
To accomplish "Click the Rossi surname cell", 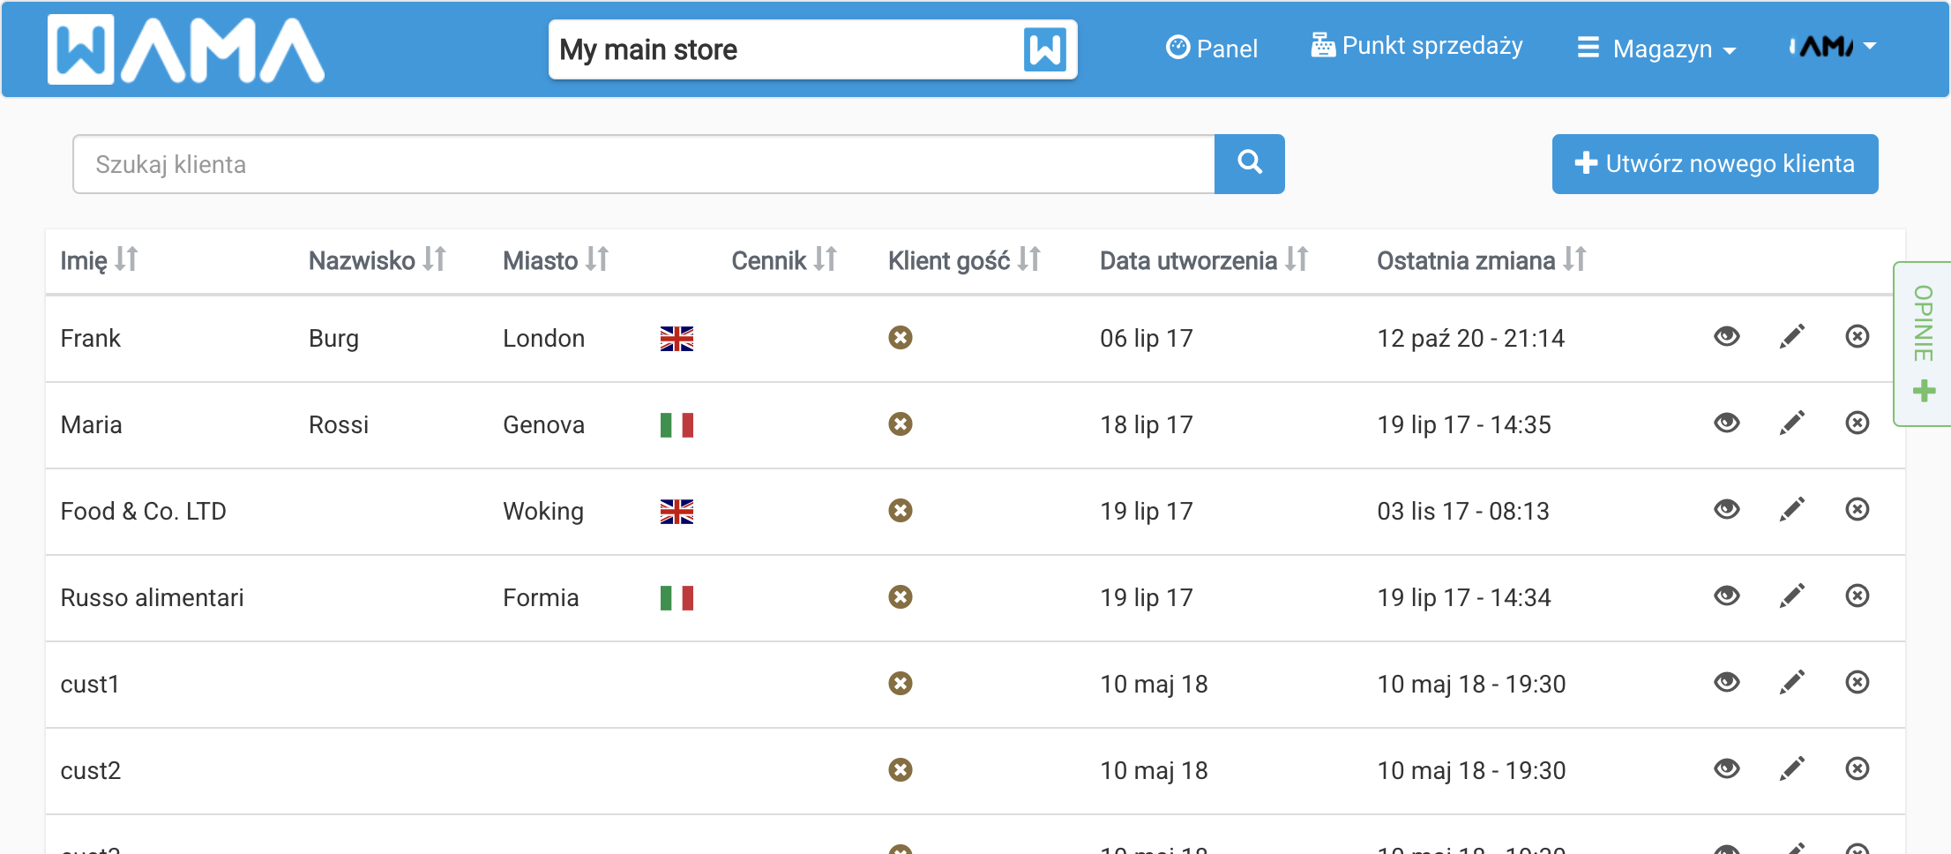I will [339, 425].
